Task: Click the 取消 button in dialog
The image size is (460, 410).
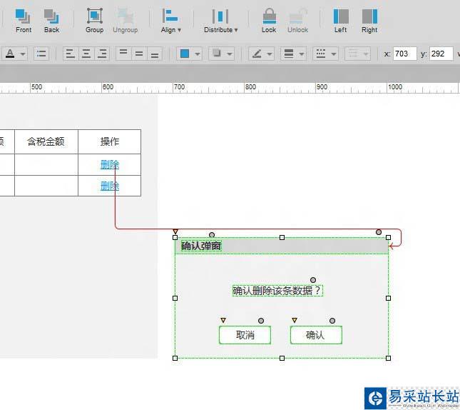Action: (245, 335)
